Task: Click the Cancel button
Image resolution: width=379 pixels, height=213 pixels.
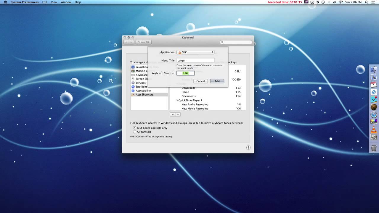Action: (200, 81)
